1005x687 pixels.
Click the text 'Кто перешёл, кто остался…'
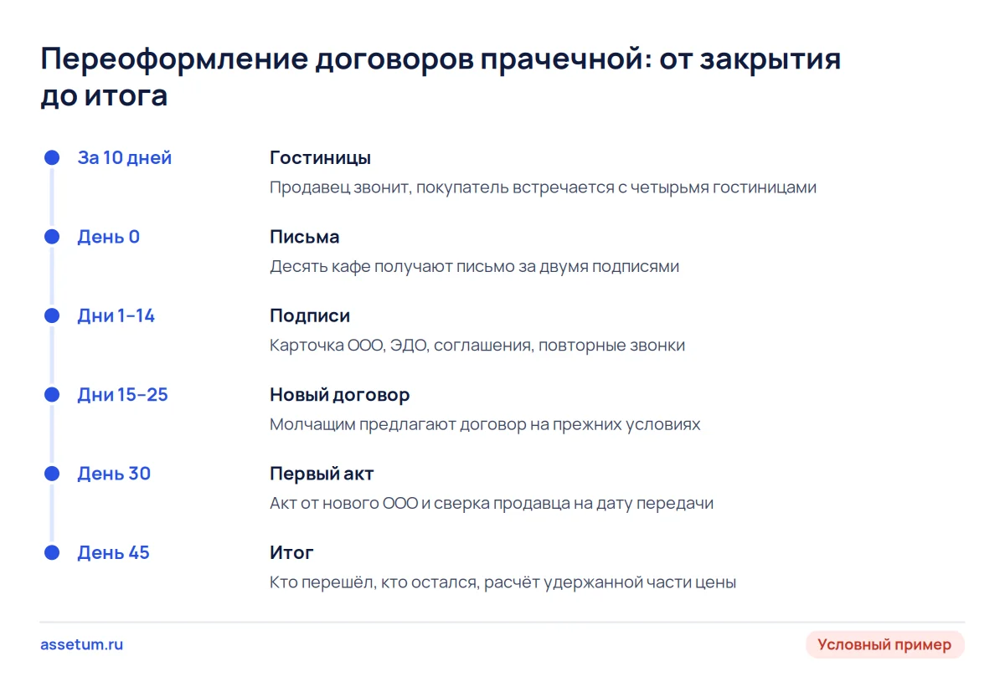tap(502, 582)
